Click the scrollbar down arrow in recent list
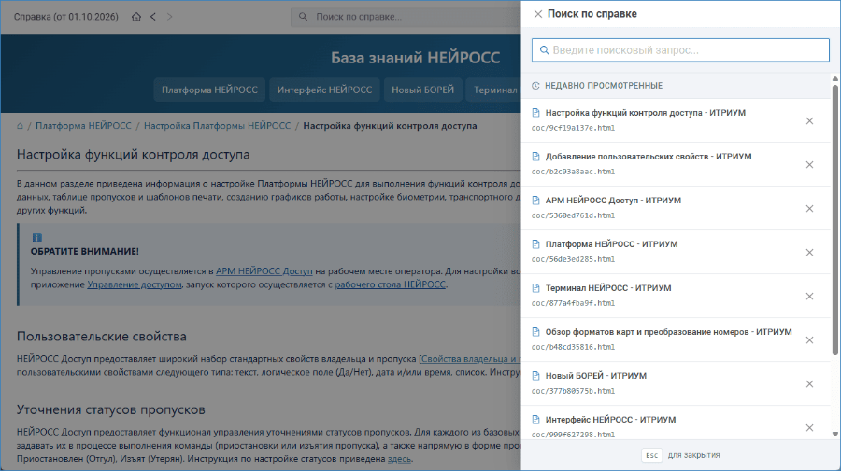841x471 pixels. (x=835, y=435)
